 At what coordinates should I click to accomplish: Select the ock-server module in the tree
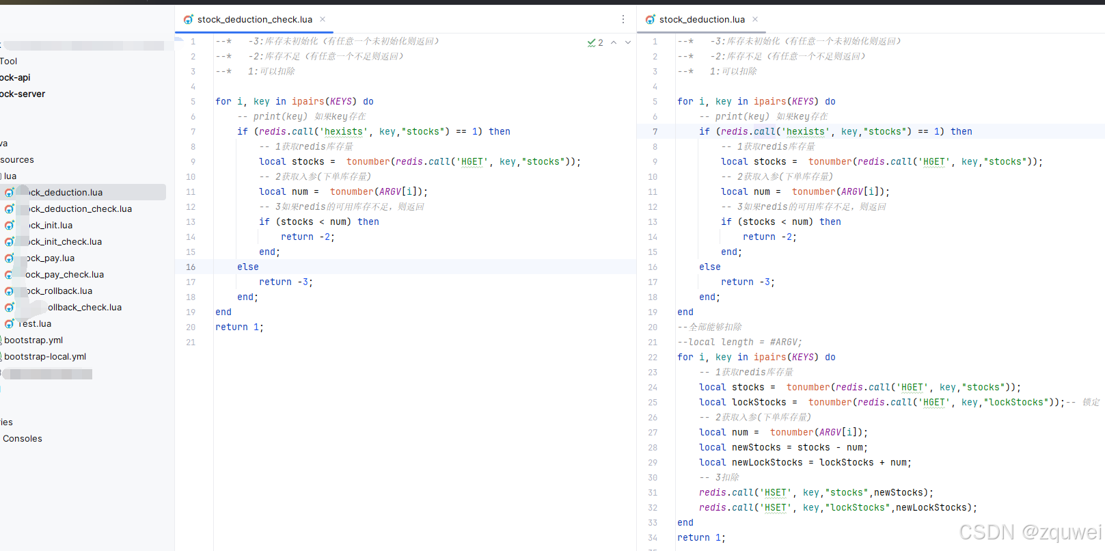pyautogui.click(x=23, y=94)
